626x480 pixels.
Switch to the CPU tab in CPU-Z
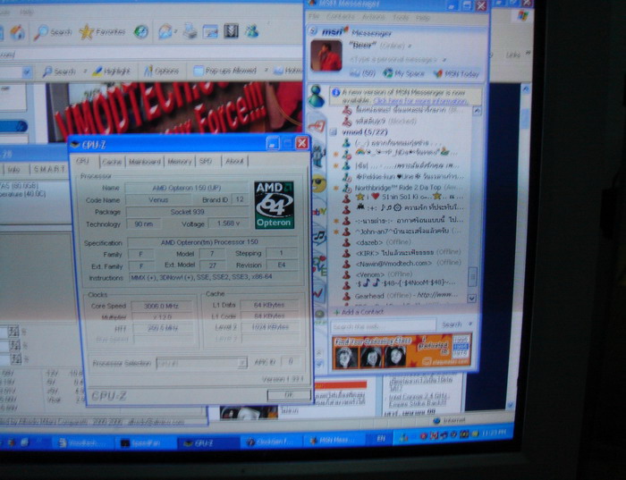point(82,161)
